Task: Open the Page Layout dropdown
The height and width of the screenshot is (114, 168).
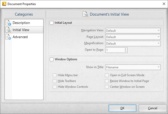Action: click(133, 37)
